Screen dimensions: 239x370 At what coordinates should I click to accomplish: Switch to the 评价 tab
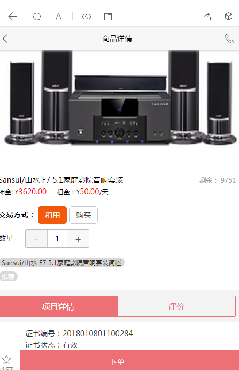176,306
